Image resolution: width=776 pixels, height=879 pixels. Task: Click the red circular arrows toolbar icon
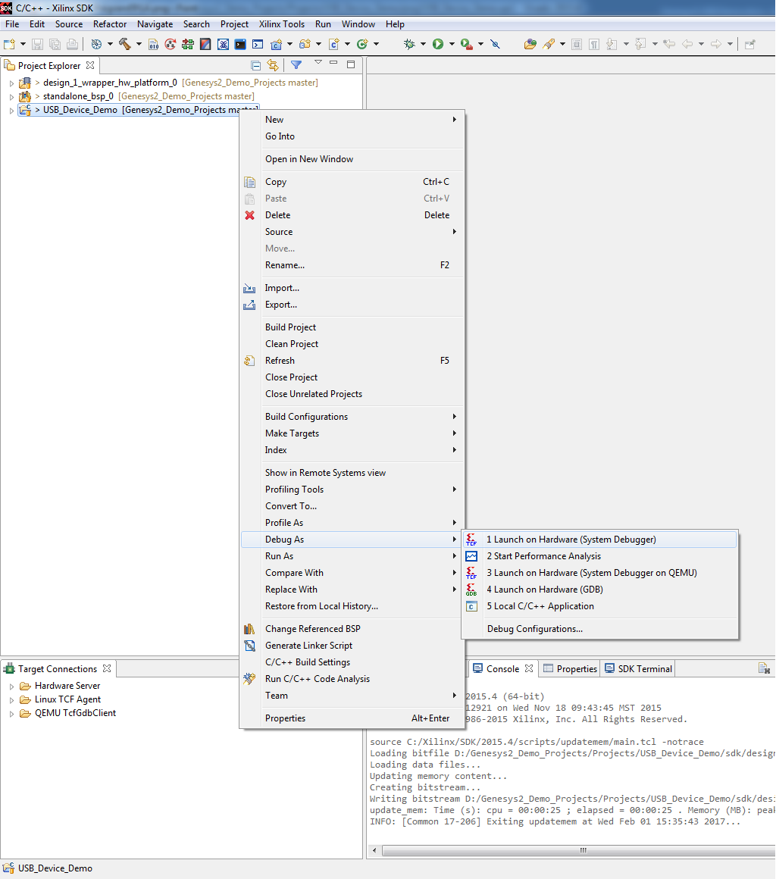pyautogui.click(x=171, y=44)
